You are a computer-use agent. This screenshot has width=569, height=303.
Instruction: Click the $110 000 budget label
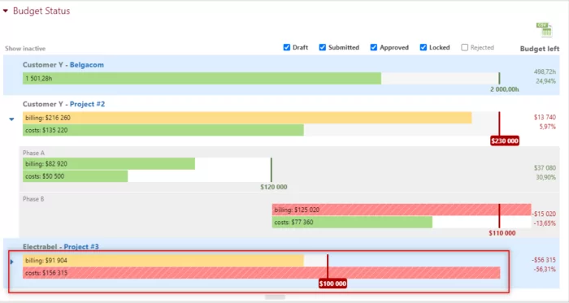pos(502,233)
